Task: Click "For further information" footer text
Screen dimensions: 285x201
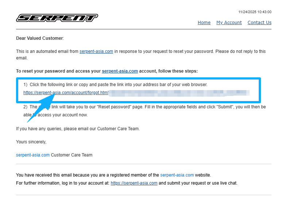Action: coord(62,183)
